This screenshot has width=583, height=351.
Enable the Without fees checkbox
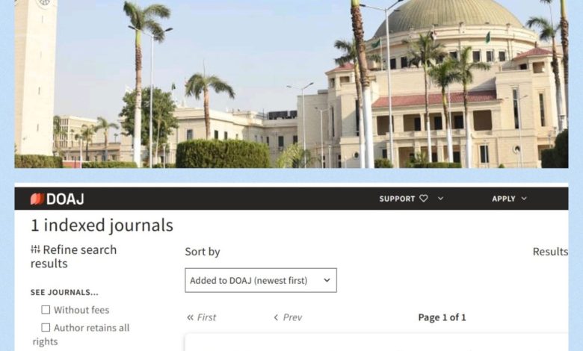(46, 310)
